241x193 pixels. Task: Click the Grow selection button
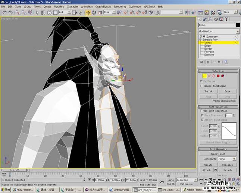pos(228,91)
